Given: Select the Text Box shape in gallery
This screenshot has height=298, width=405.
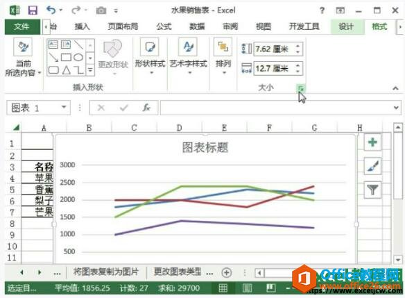Looking at the screenshot, I should coord(53,44).
